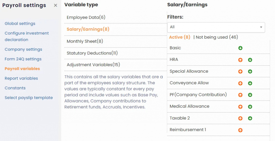Open the Filters dropdown showing All
Image resolution: width=275 pixels, height=141 pixels.
point(216,27)
